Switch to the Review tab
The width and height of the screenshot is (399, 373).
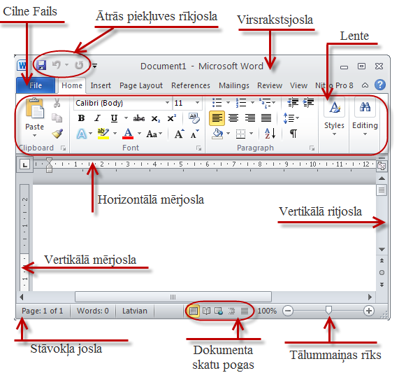(x=270, y=85)
